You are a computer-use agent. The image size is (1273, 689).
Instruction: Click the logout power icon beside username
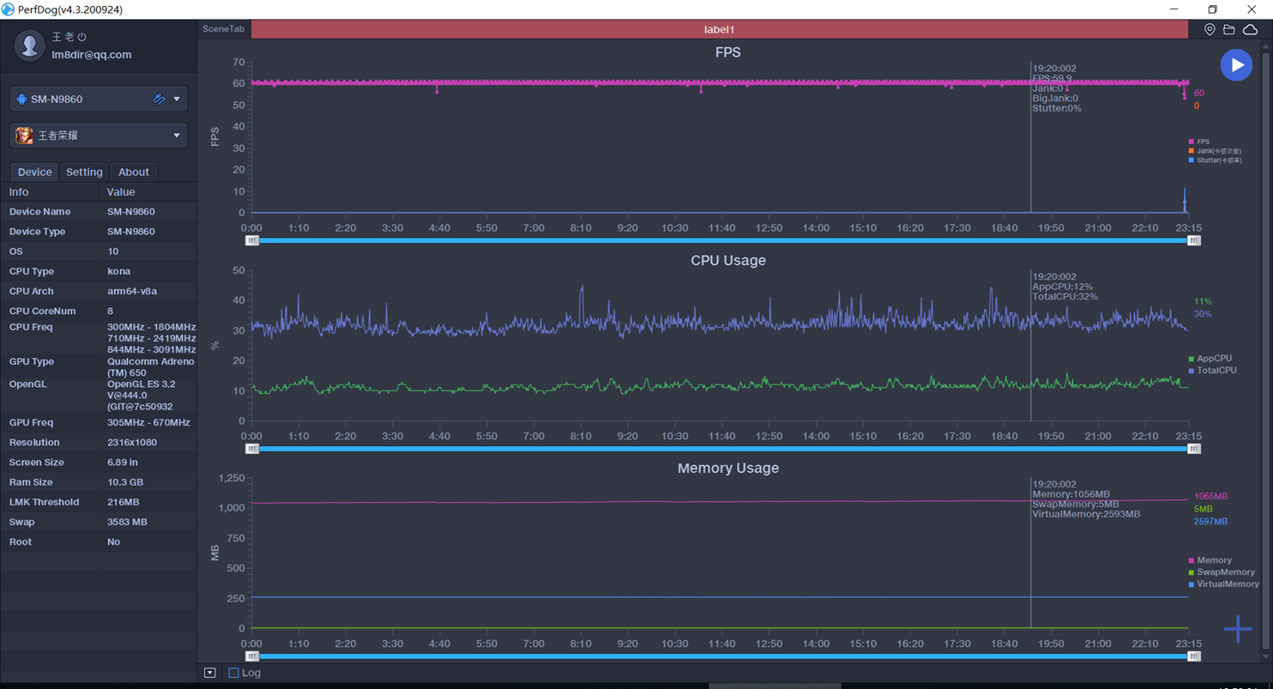(81, 37)
